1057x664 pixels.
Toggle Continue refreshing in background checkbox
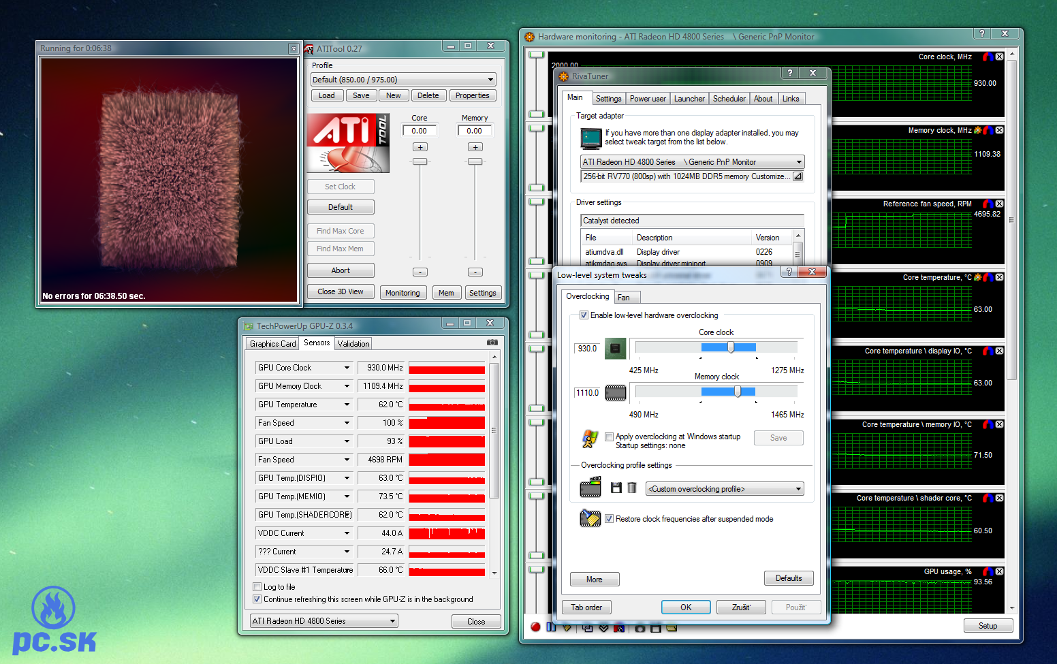pos(257,599)
